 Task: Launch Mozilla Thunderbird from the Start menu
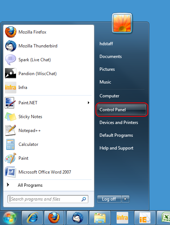[x=49, y=46]
